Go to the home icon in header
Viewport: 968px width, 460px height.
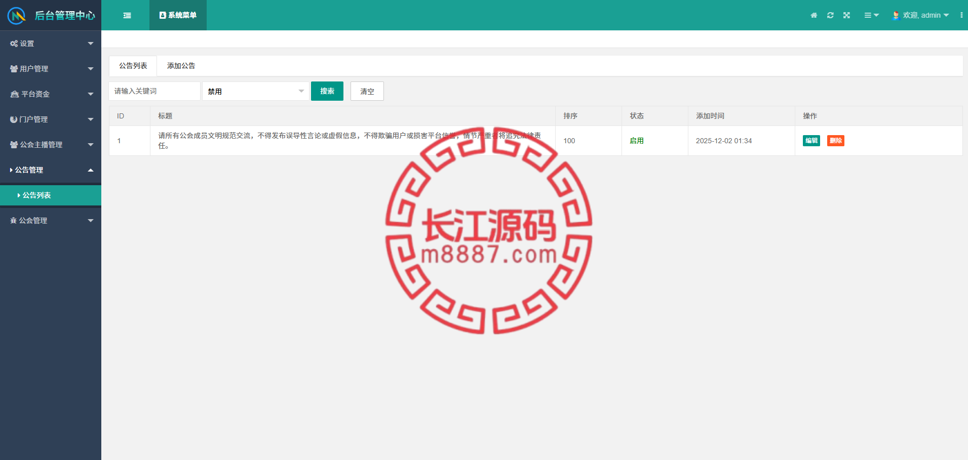point(814,15)
